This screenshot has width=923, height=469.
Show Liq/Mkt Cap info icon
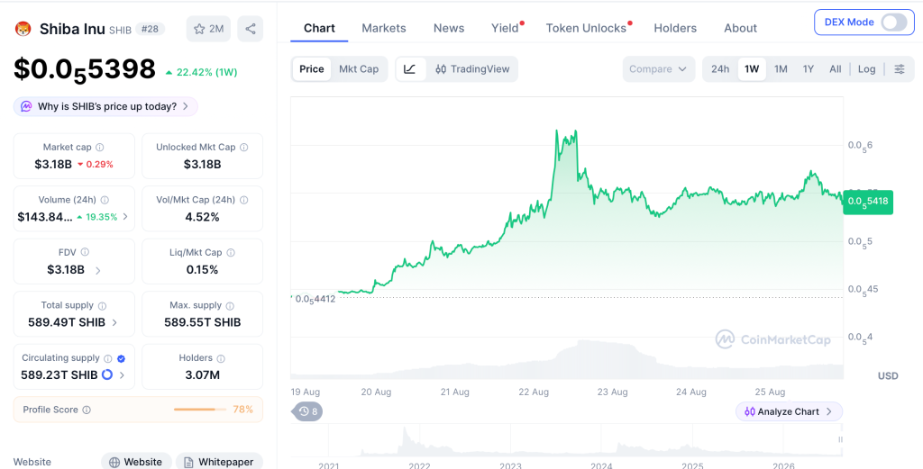click(x=231, y=253)
